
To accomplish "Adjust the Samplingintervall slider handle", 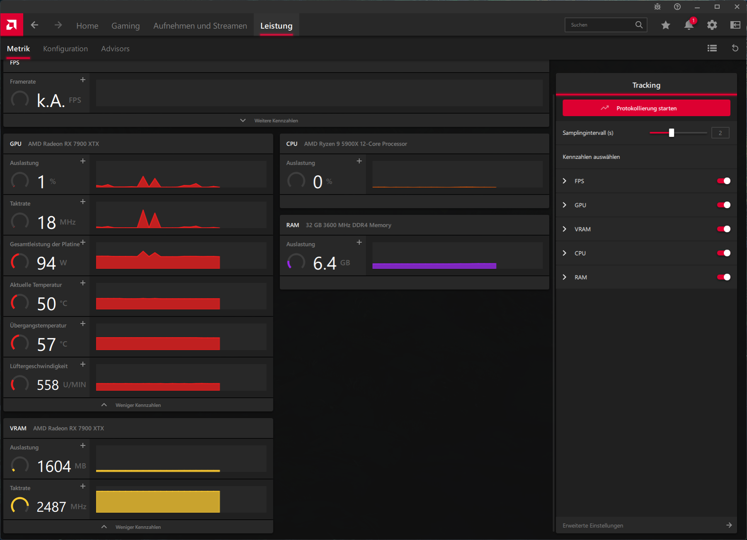I will tap(672, 133).
